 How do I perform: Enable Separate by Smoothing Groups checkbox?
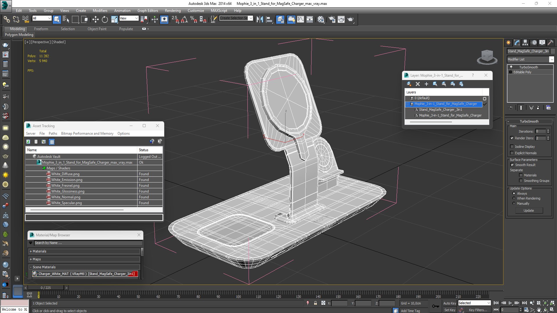pyautogui.click(x=521, y=181)
